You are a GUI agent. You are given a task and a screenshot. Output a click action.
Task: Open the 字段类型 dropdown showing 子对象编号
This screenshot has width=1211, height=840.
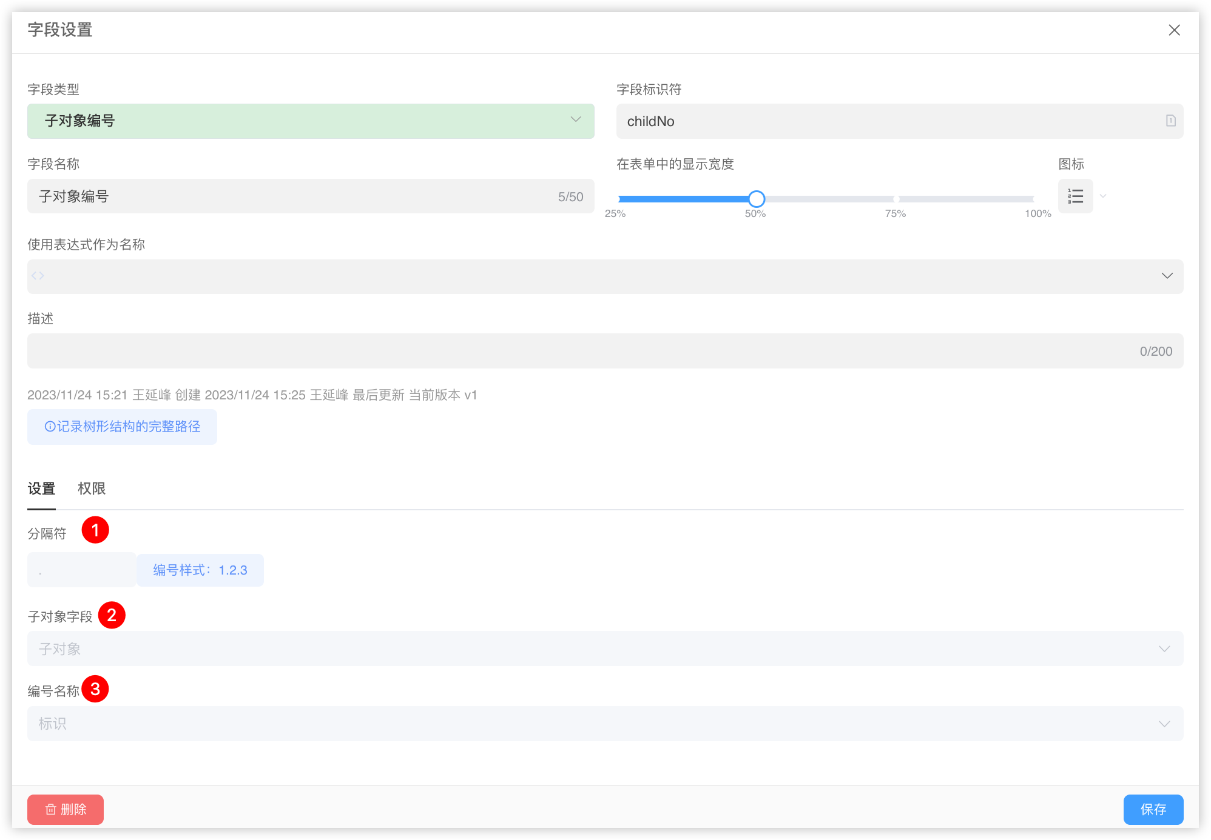pos(311,121)
